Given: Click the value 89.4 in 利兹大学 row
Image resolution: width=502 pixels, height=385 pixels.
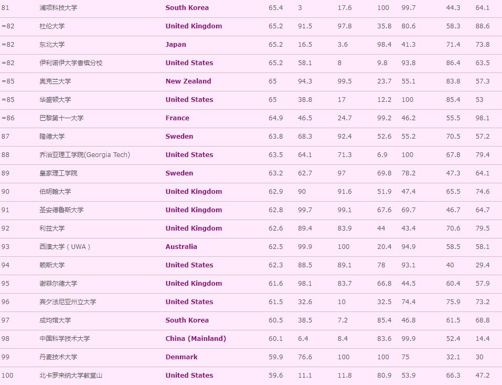Looking at the screenshot, I should click(305, 228).
